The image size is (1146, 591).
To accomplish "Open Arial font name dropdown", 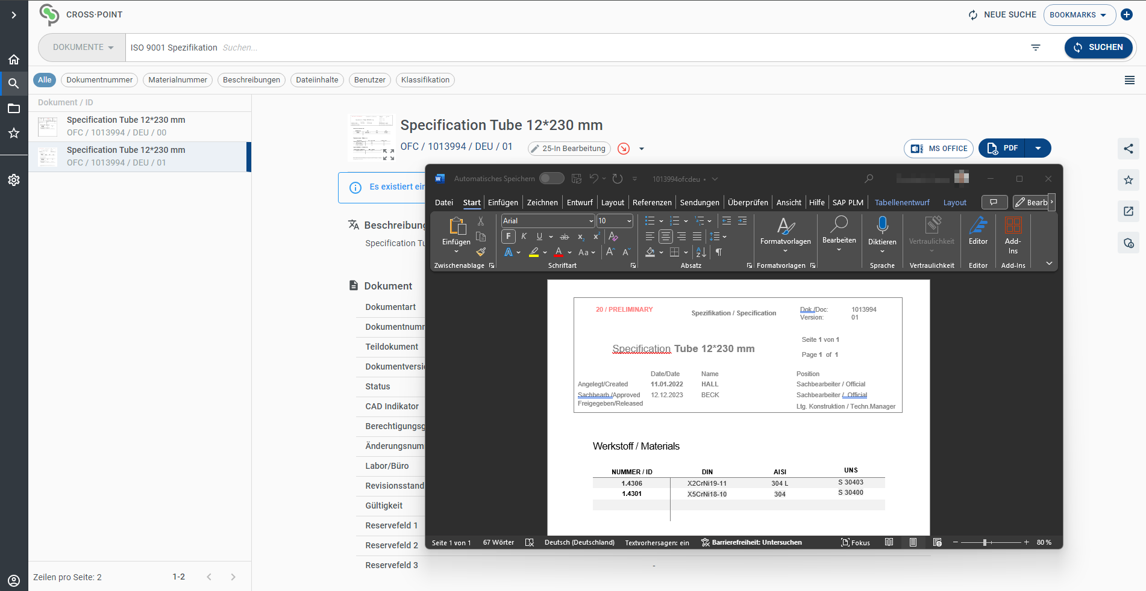I will click(x=591, y=221).
